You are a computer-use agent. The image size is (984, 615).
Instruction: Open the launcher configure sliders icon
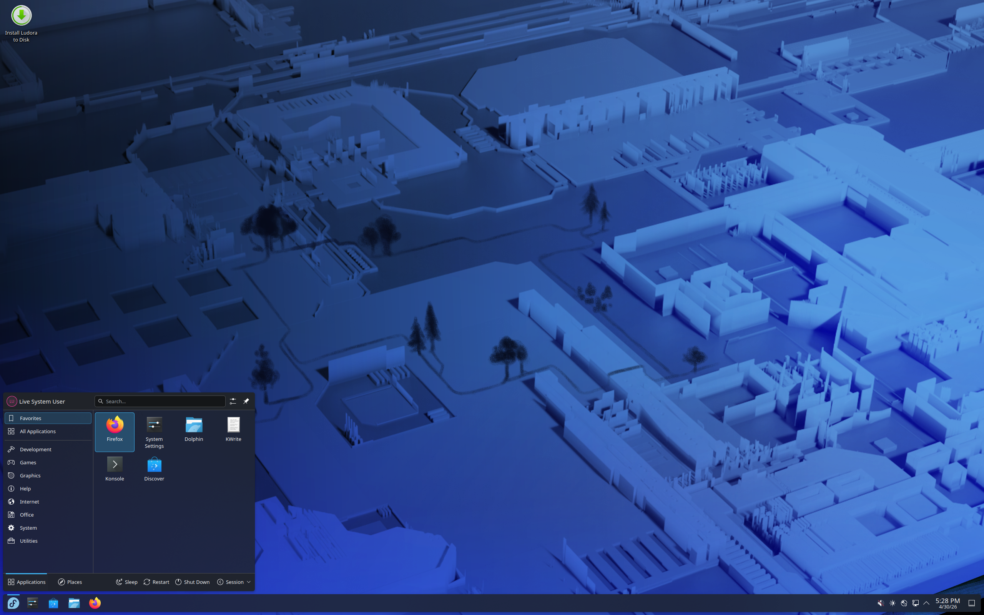(233, 401)
